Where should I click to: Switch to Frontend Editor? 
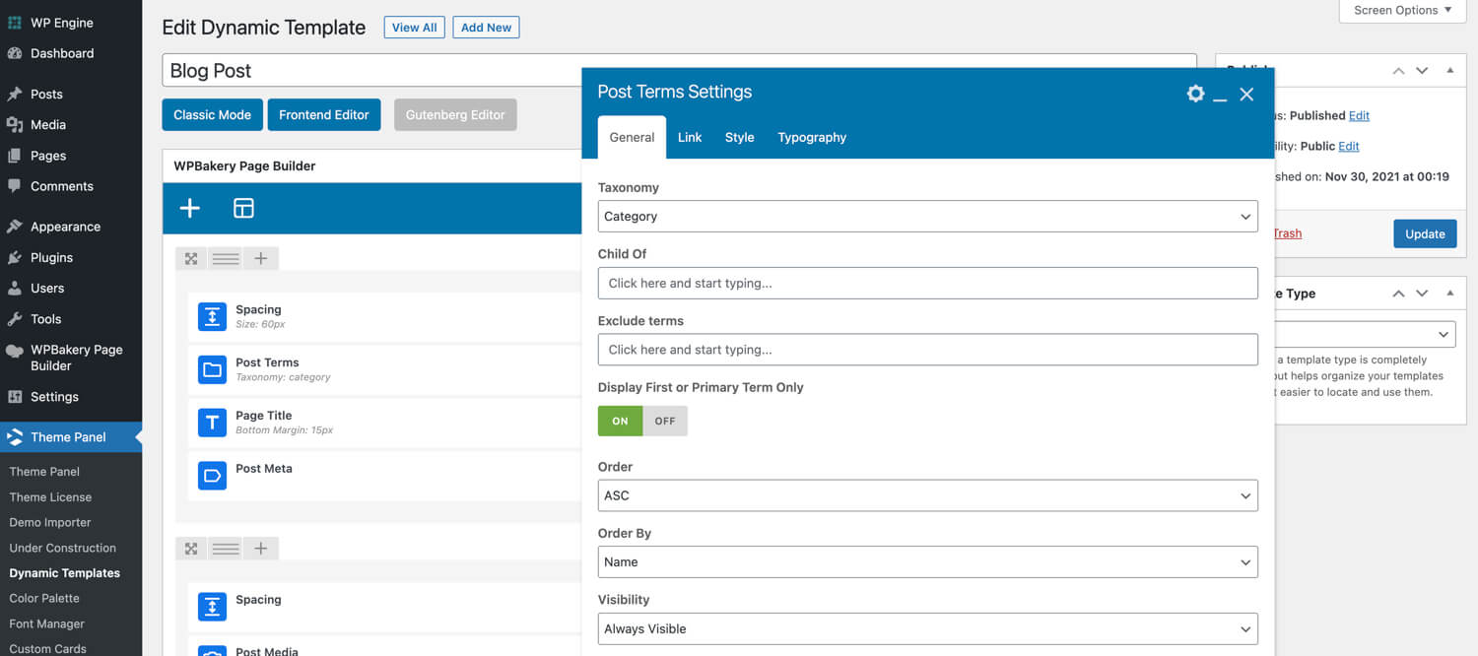[323, 115]
